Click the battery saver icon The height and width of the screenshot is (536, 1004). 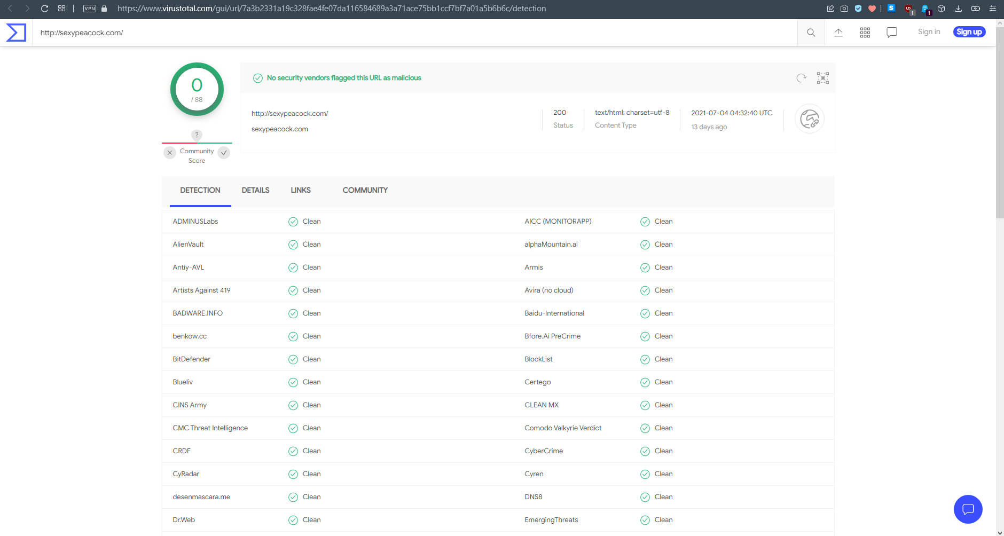tap(976, 9)
